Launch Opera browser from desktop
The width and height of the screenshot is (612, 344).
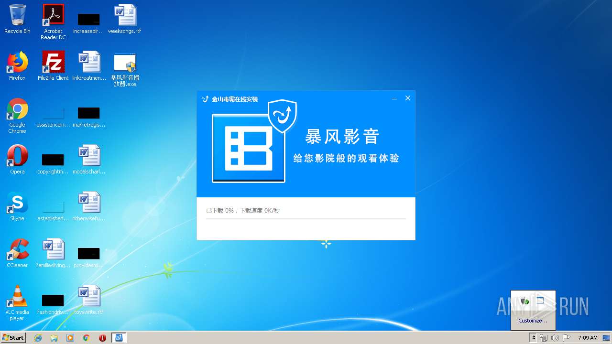(x=17, y=160)
